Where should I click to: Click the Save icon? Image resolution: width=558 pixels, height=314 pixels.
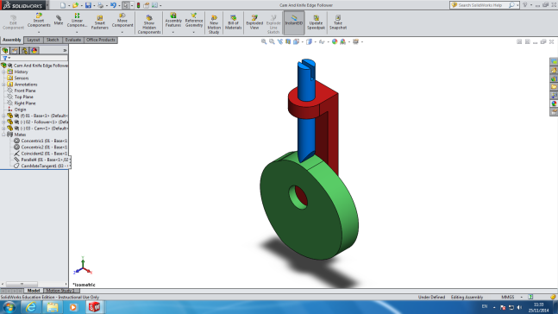point(88,5)
